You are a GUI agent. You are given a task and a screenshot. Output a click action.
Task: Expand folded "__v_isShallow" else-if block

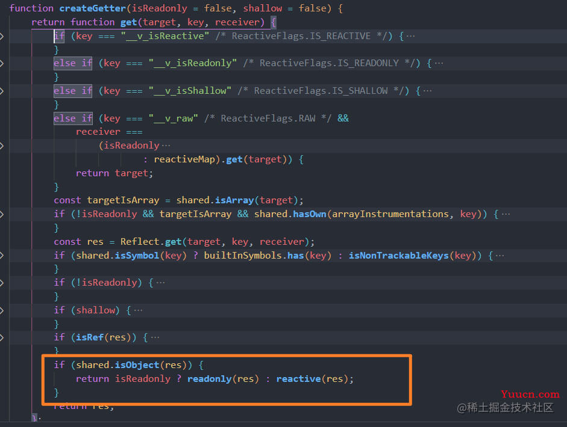click(x=2, y=91)
